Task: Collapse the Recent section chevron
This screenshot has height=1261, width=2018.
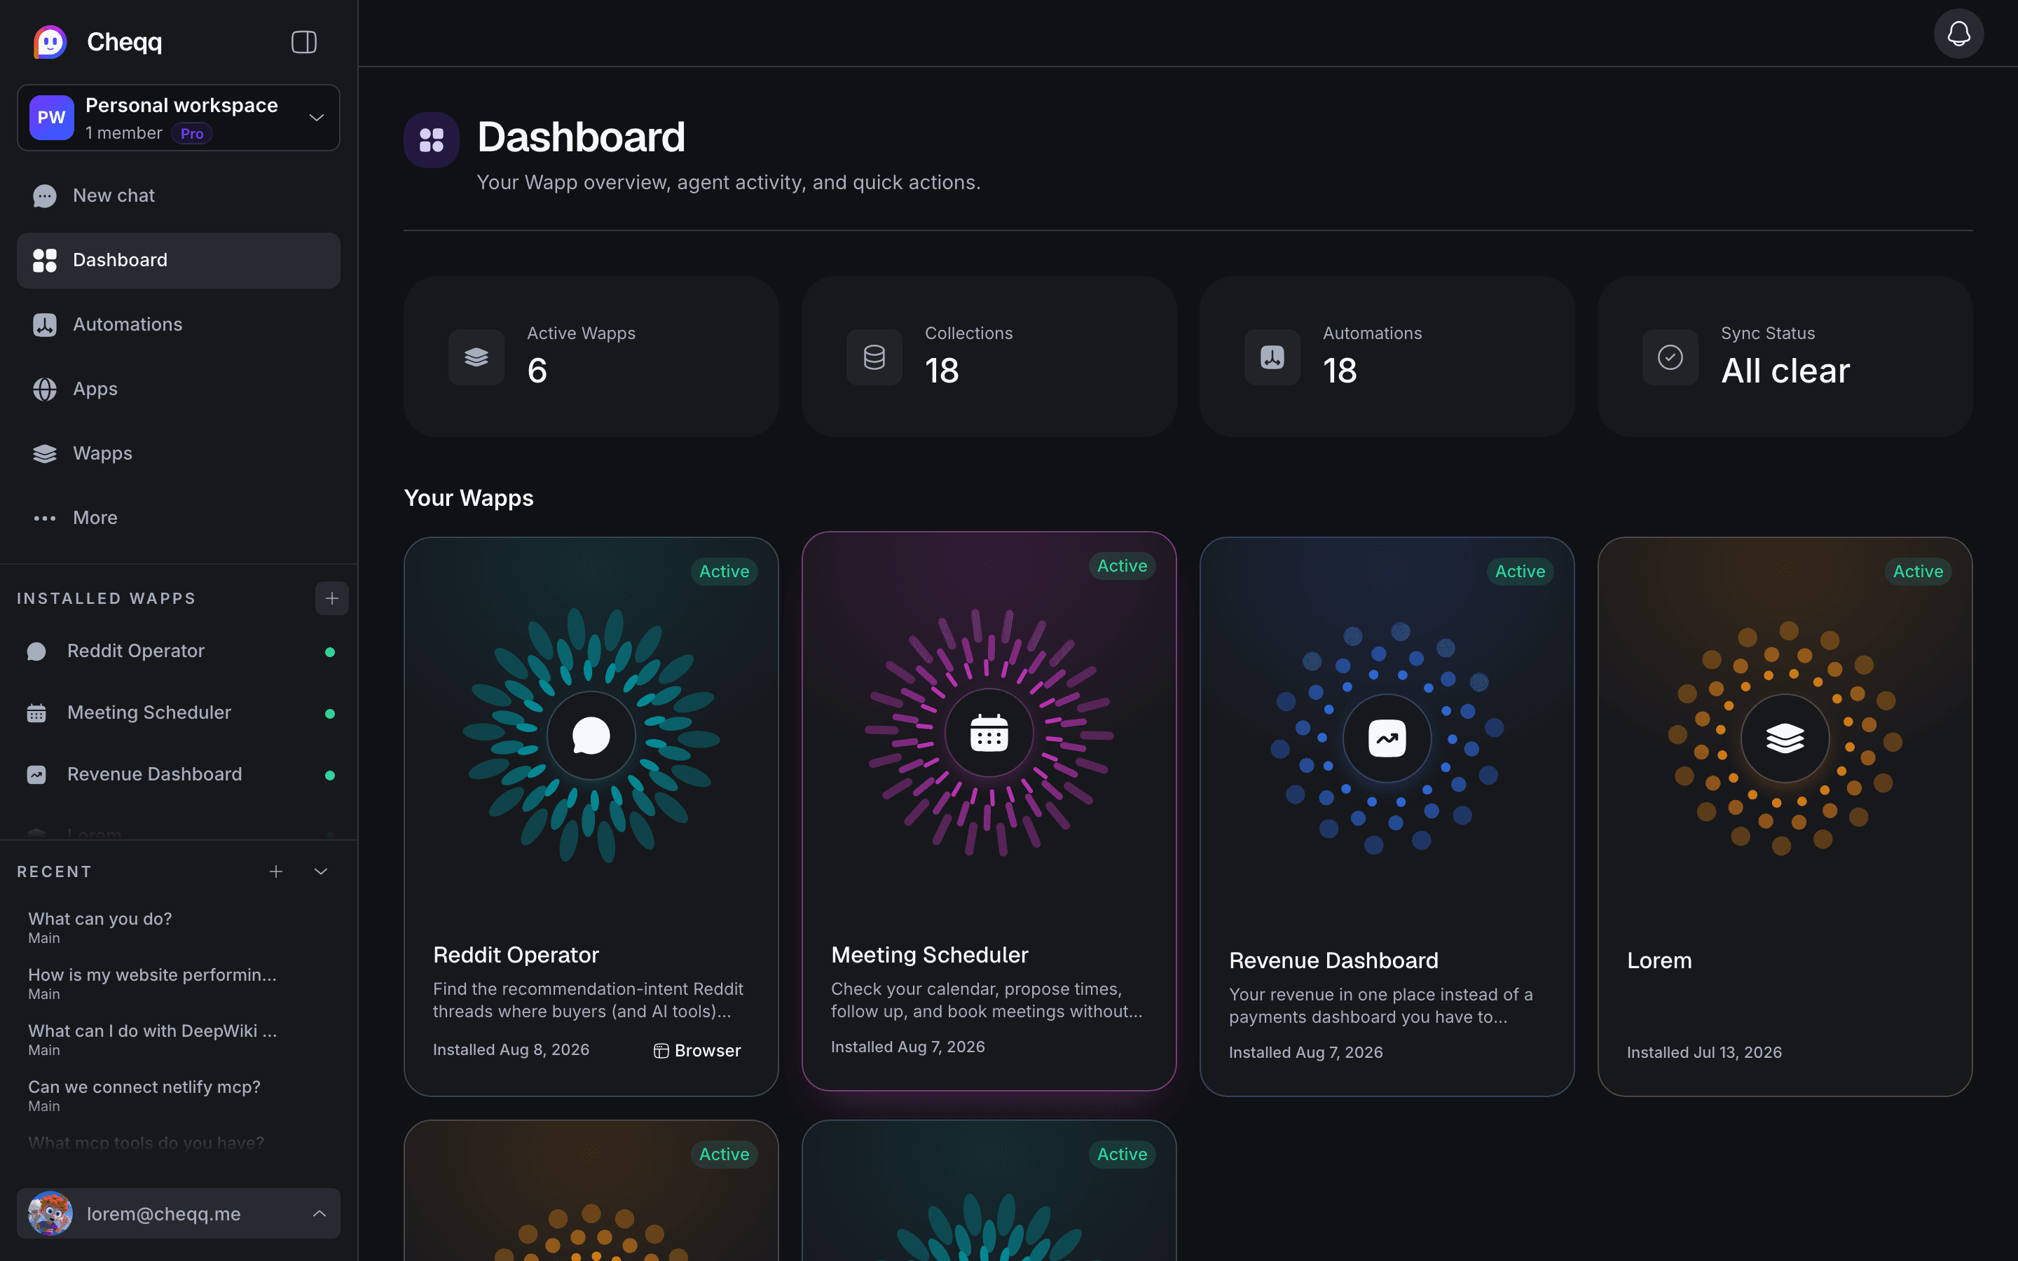Action: pyautogui.click(x=321, y=871)
